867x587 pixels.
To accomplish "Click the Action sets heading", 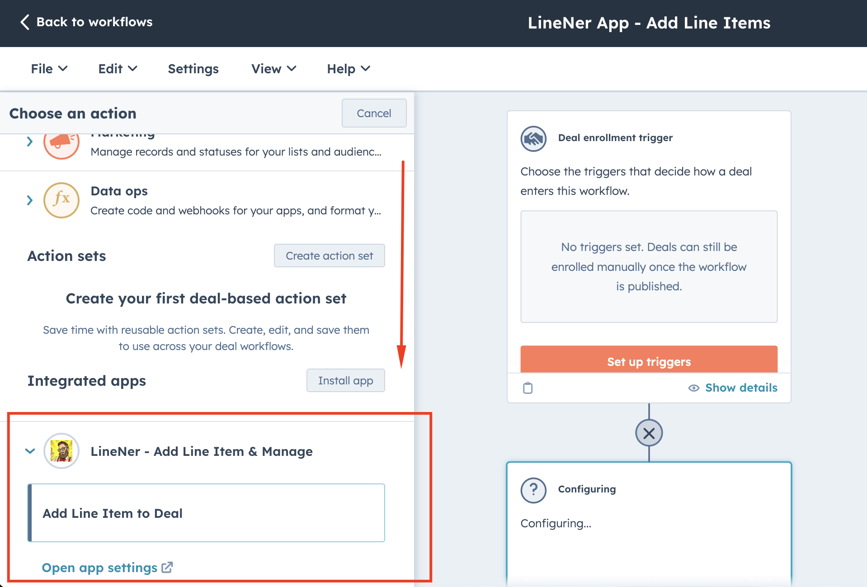I will click(66, 256).
